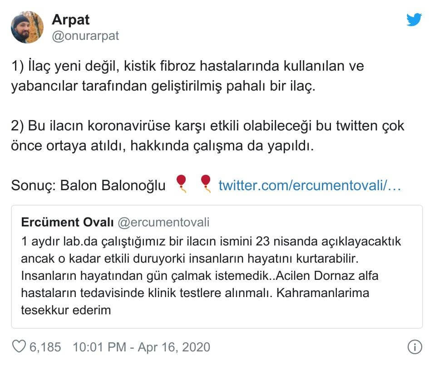Click "tesekkur ederim" at the quoted tweet's end
Image resolution: width=434 pixels, height=365 pixels.
66,310
